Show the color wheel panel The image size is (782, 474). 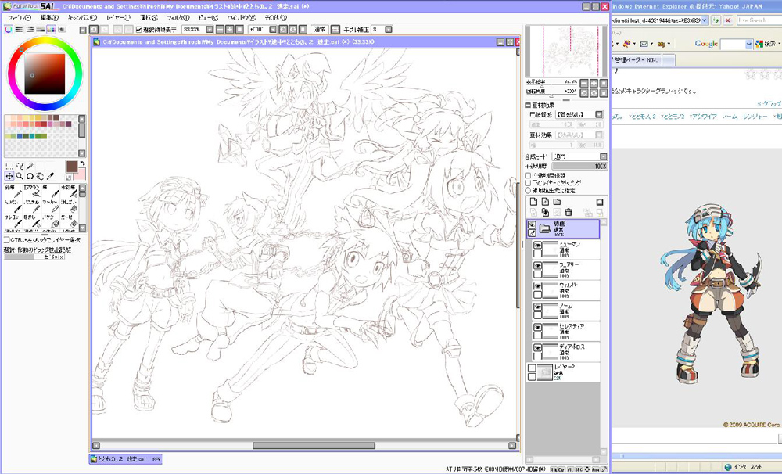[x=9, y=30]
